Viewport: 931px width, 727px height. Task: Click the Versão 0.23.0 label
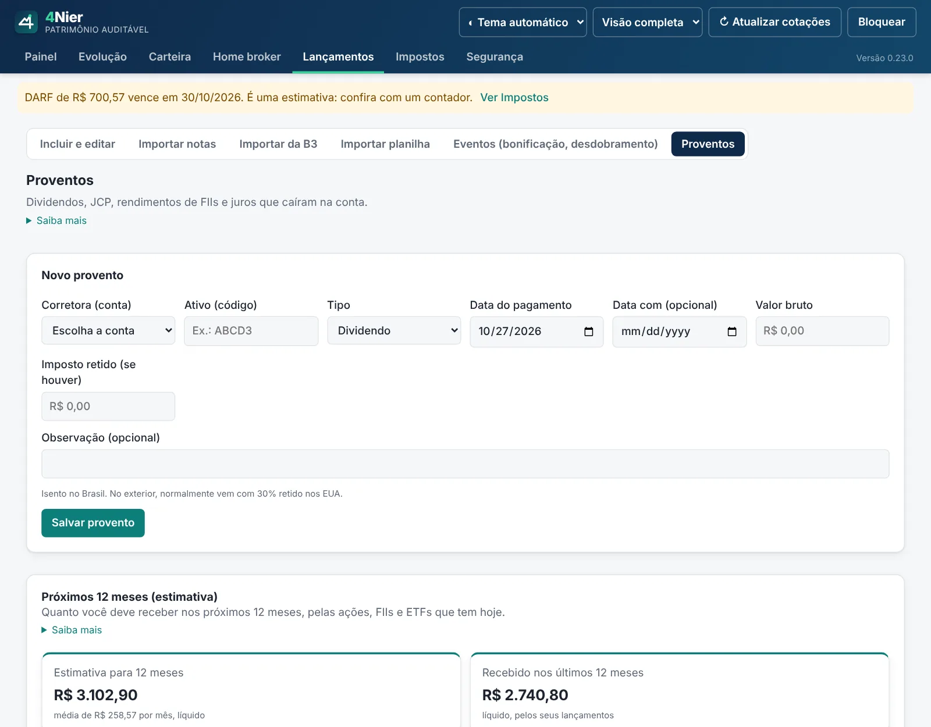coord(884,58)
